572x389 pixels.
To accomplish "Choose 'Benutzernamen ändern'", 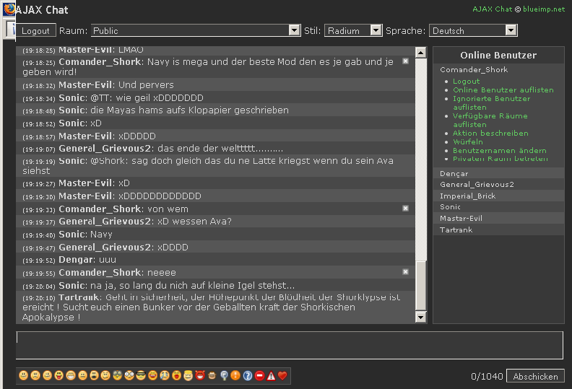I will (499, 150).
